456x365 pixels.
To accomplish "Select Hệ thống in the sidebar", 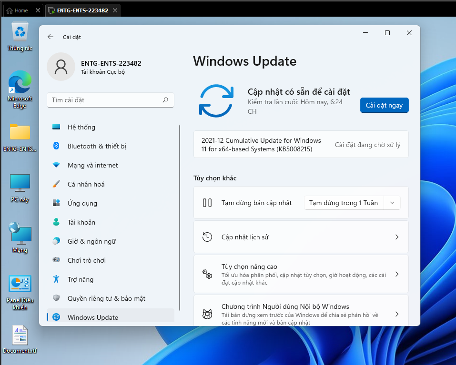I will tap(111, 127).
